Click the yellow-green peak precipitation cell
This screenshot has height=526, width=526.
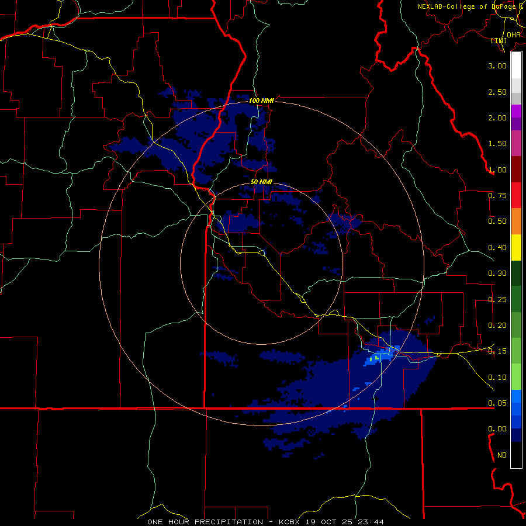point(377,358)
